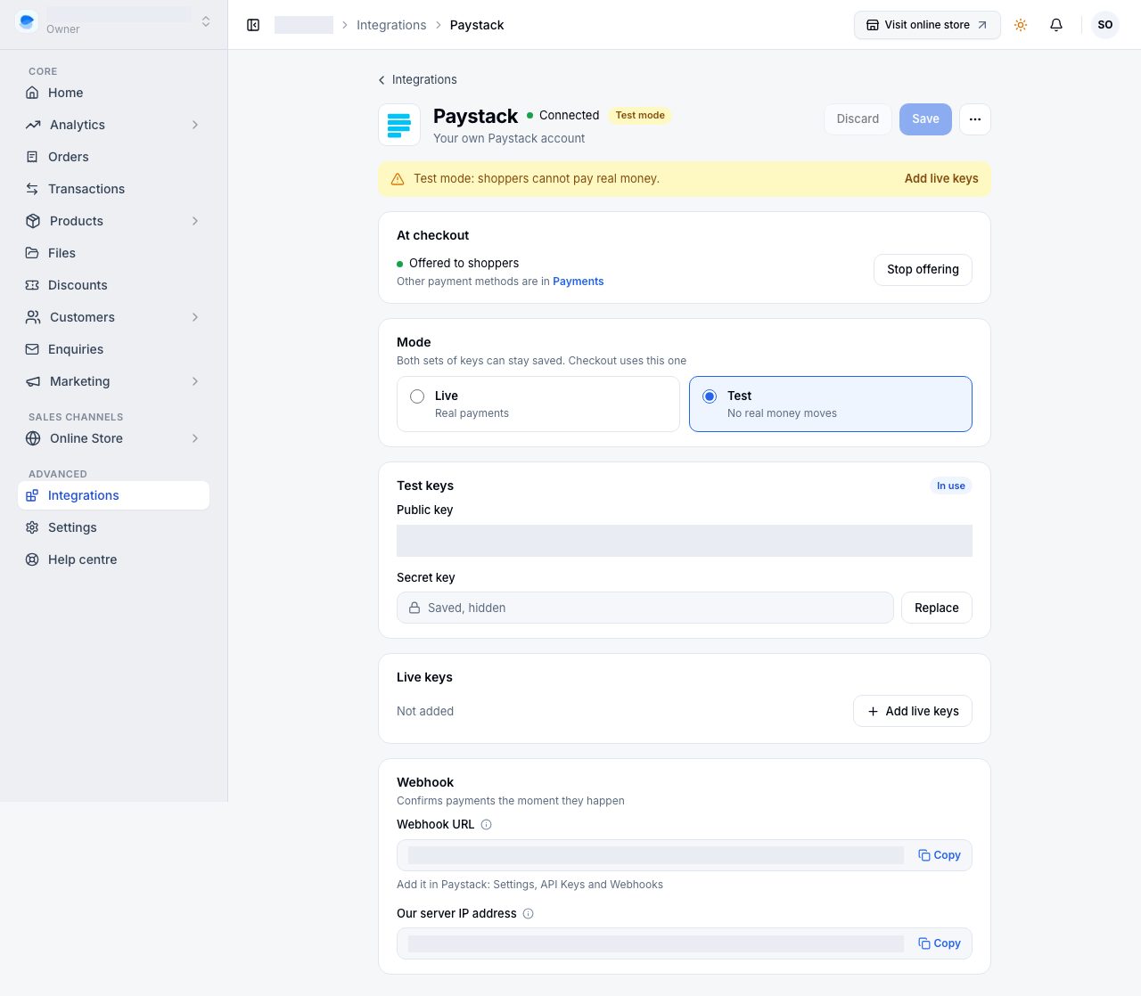Click the Webhook URL field
The height and width of the screenshot is (996, 1141).
tap(685, 855)
